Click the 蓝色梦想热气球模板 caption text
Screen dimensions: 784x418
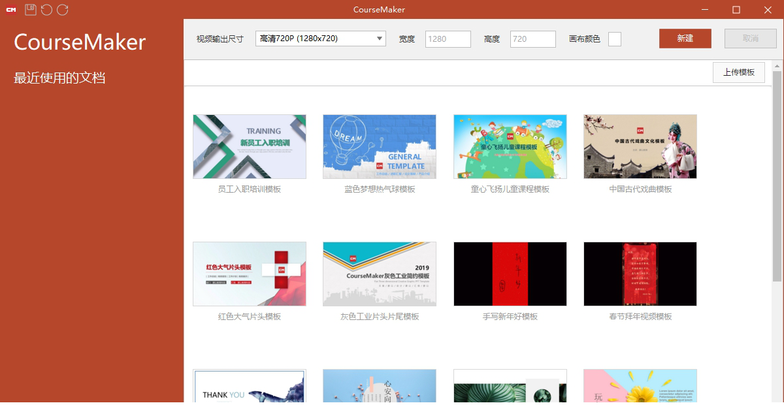(x=380, y=189)
